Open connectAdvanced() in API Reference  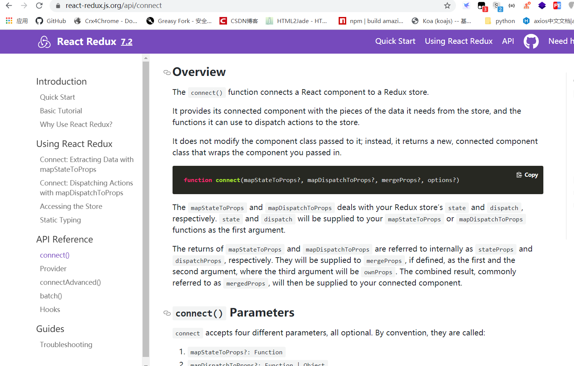point(70,282)
